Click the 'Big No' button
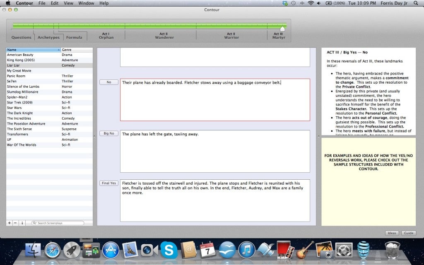 (109, 134)
